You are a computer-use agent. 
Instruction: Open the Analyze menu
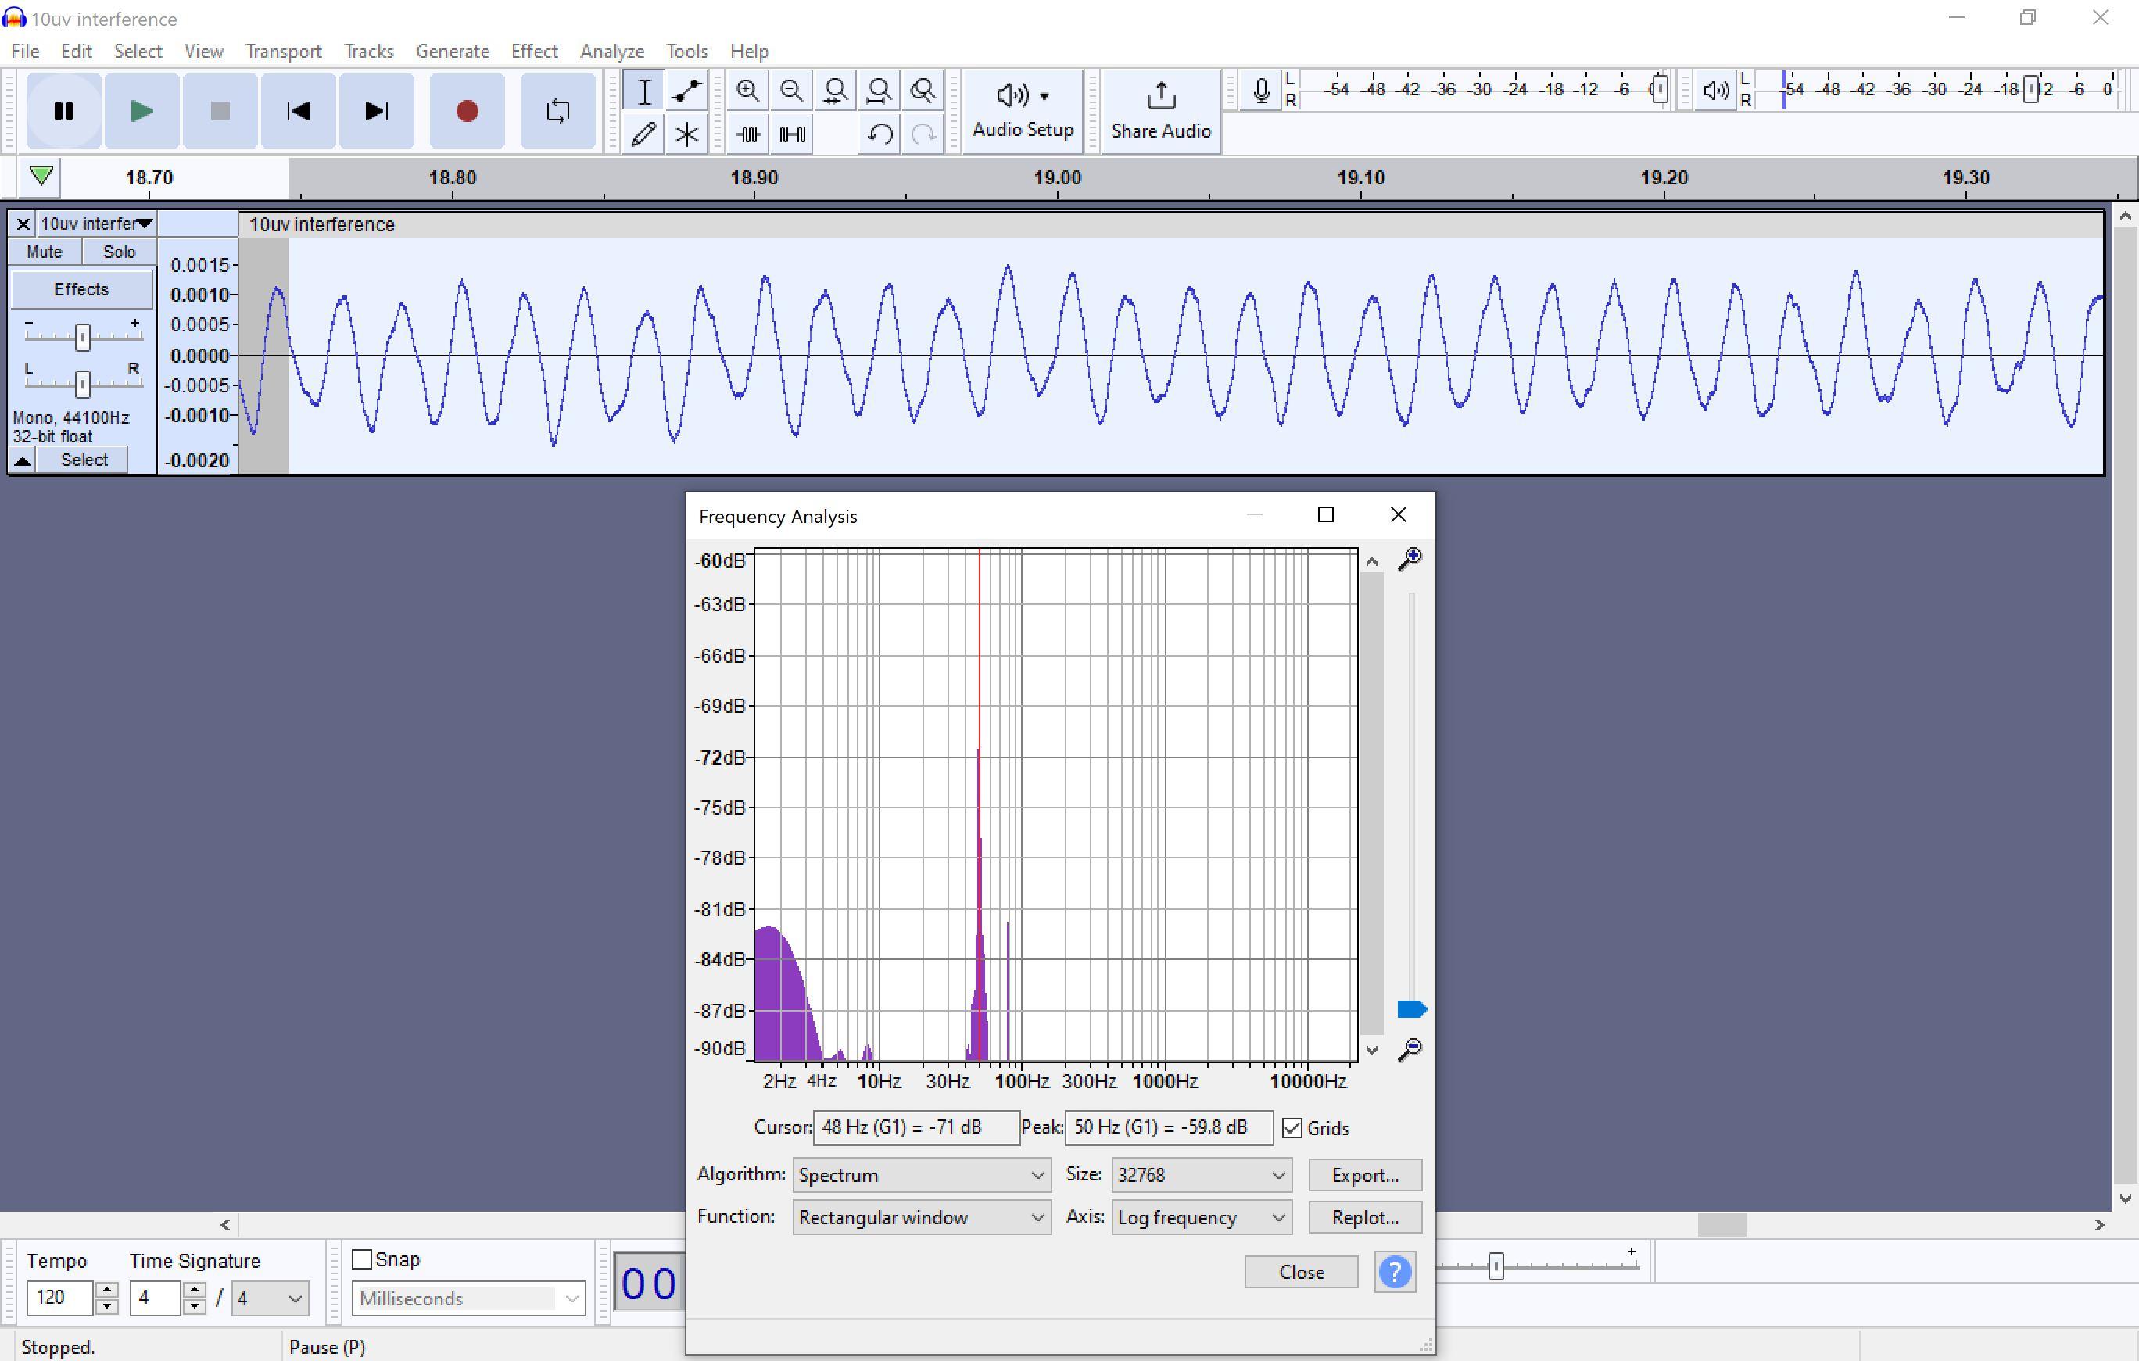pos(612,52)
